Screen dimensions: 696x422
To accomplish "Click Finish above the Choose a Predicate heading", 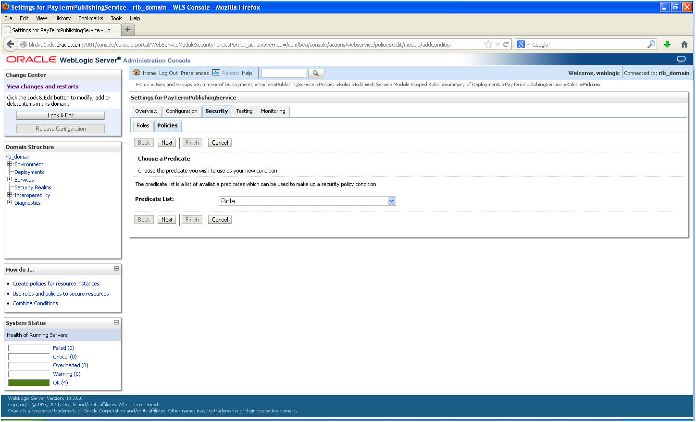I will click(x=192, y=143).
